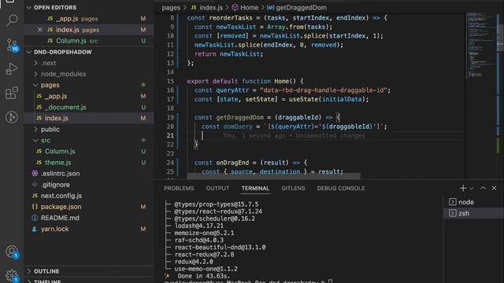Screen dimensions: 504x283
Task: Click react-beautiful-dnd@13.1.0 in terminal
Action: point(220,248)
